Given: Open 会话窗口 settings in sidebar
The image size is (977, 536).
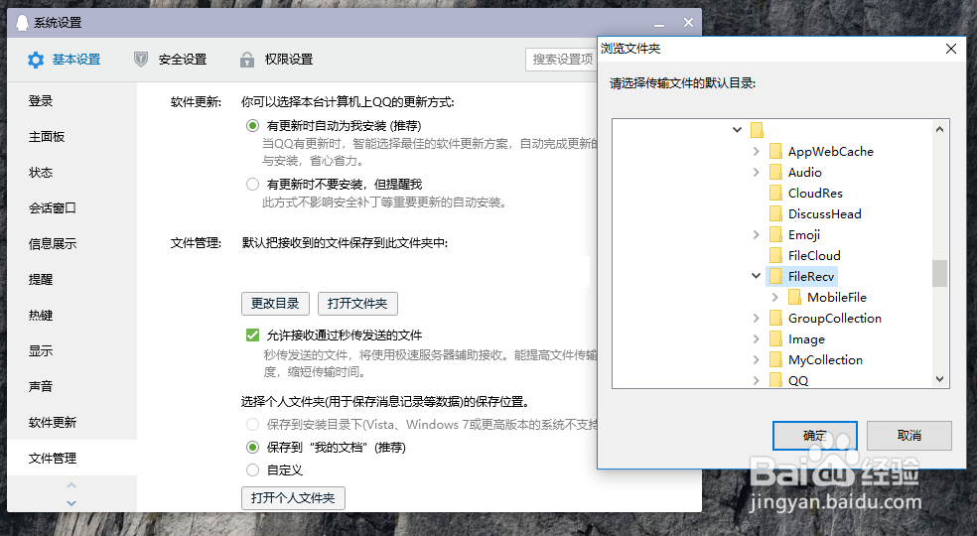Looking at the screenshot, I should point(72,208).
